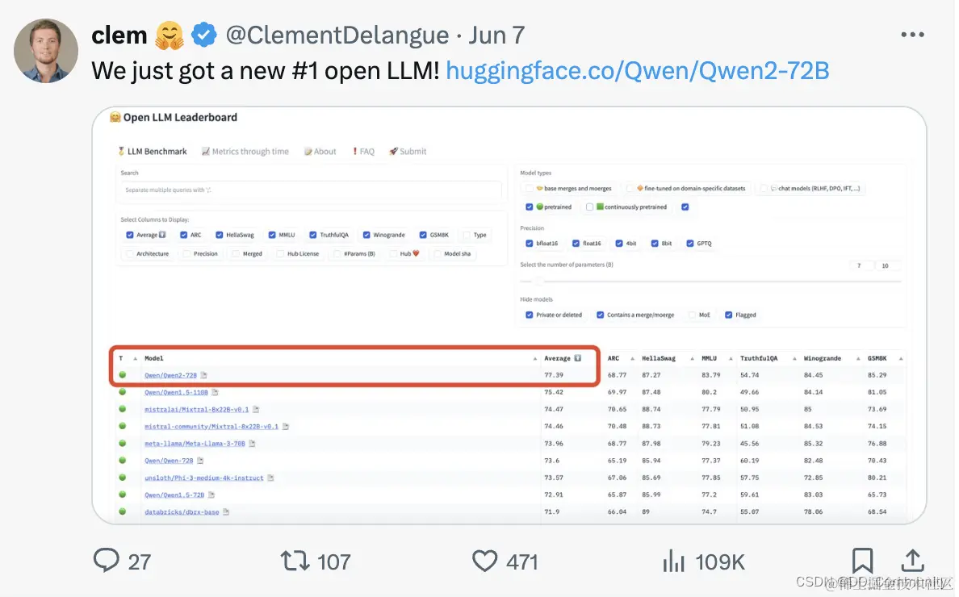Uncheck the ARC column checkbox

pos(183,235)
